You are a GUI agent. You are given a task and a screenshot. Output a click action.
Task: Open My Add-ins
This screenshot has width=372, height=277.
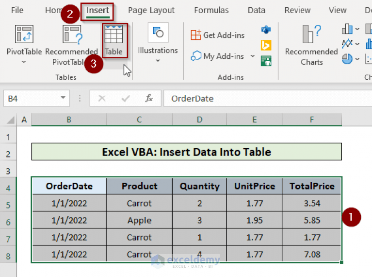click(x=218, y=56)
